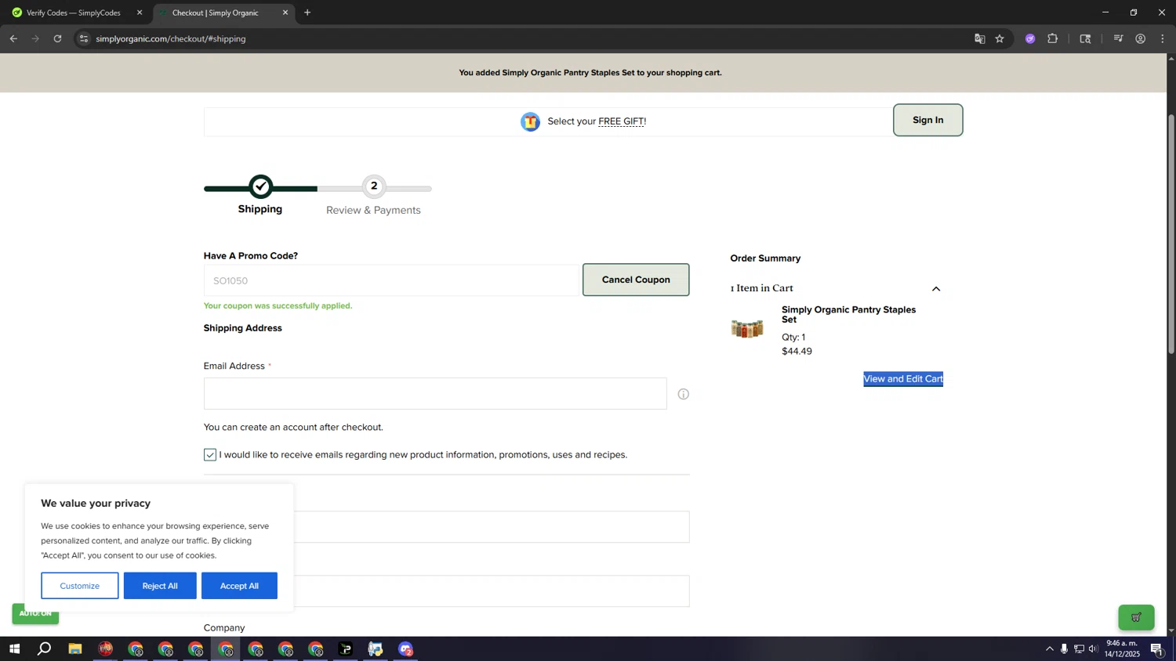The image size is (1176, 661).
Task: Open the notification center icon
Action: 1156,649
